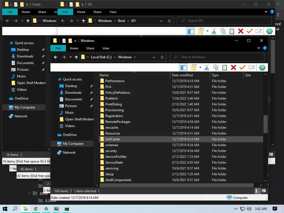This screenshot has height=213, width=284.
Task: Click Rename icon in Windows window toolbar
Action: (x=251, y=67)
